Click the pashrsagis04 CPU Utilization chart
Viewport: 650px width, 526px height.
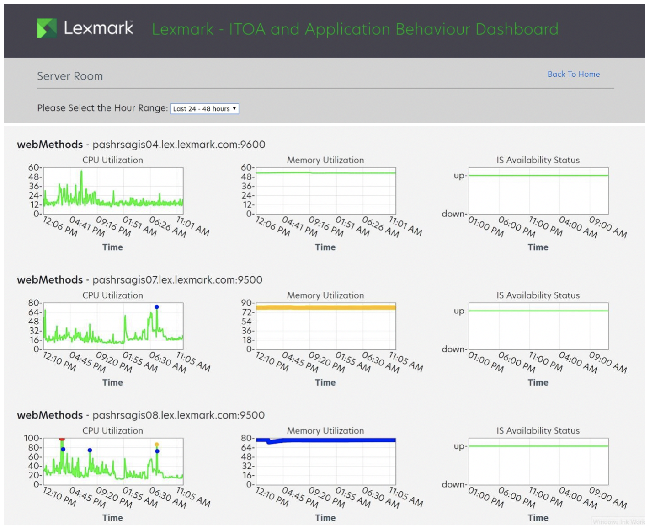[113, 191]
